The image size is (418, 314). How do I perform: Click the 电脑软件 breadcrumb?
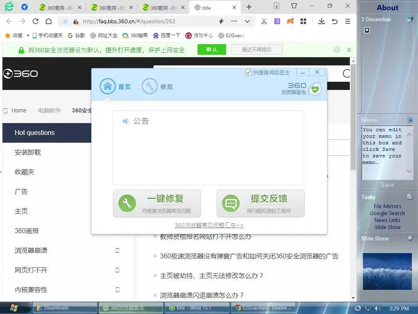click(49, 110)
